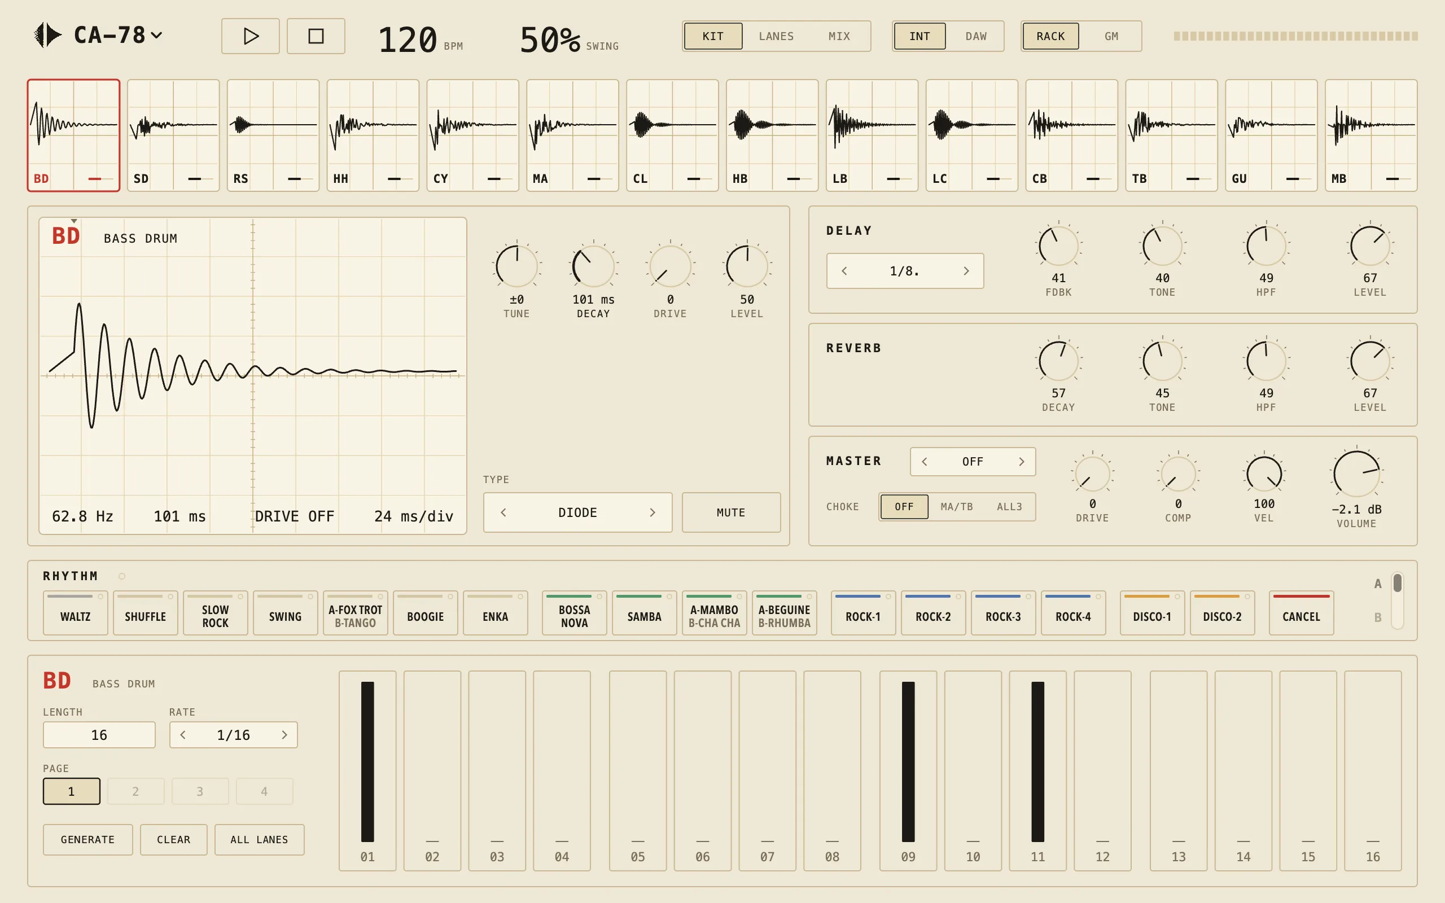The width and height of the screenshot is (1445, 903).
Task: Open pattern page 1
Action: coord(72,791)
